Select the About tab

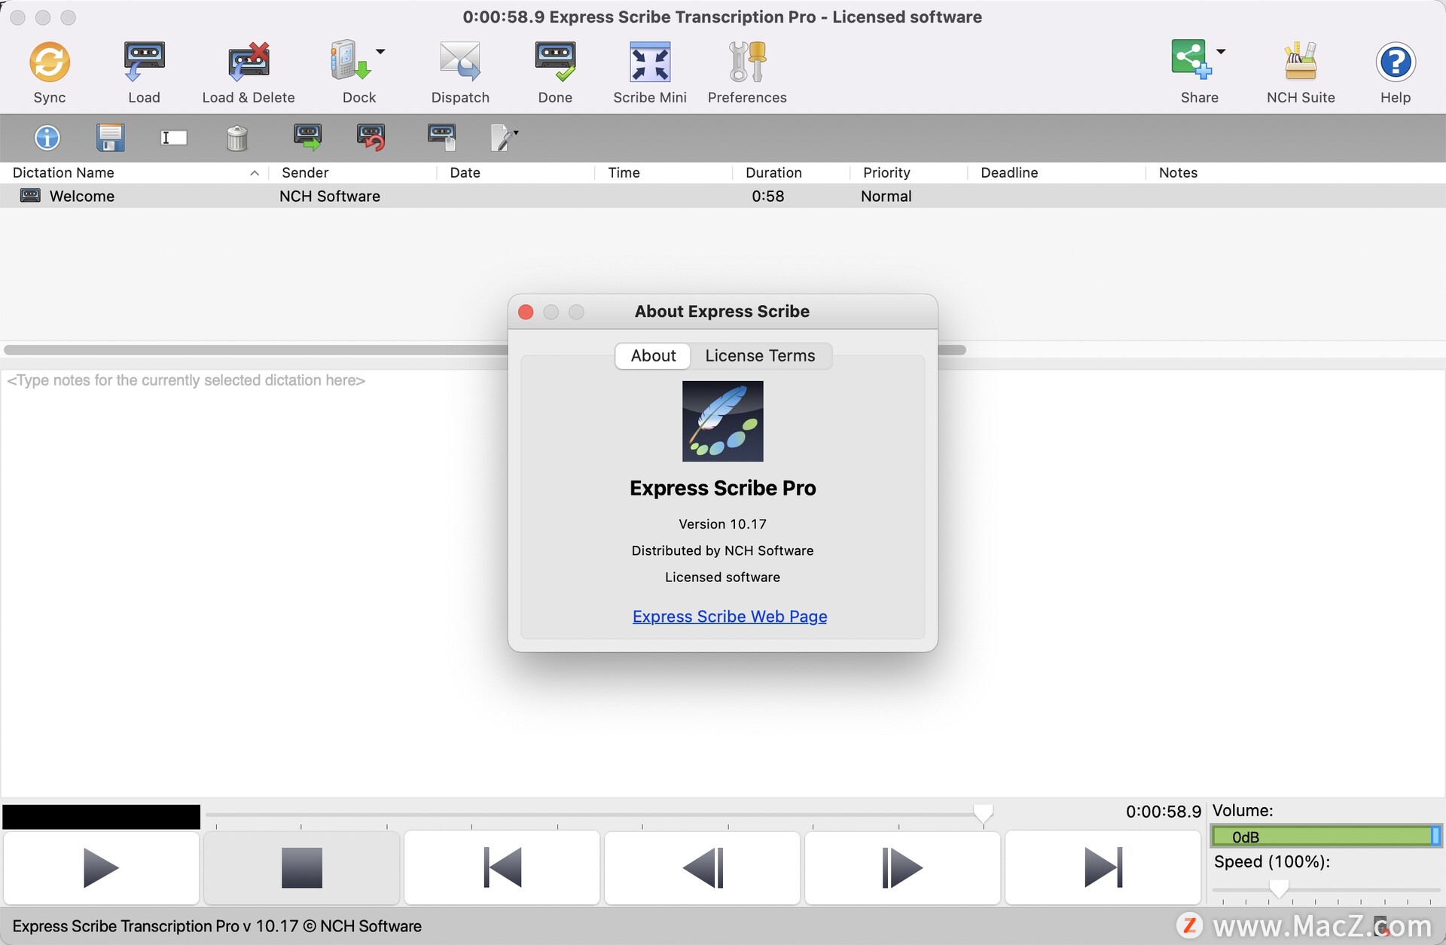pos(653,355)
